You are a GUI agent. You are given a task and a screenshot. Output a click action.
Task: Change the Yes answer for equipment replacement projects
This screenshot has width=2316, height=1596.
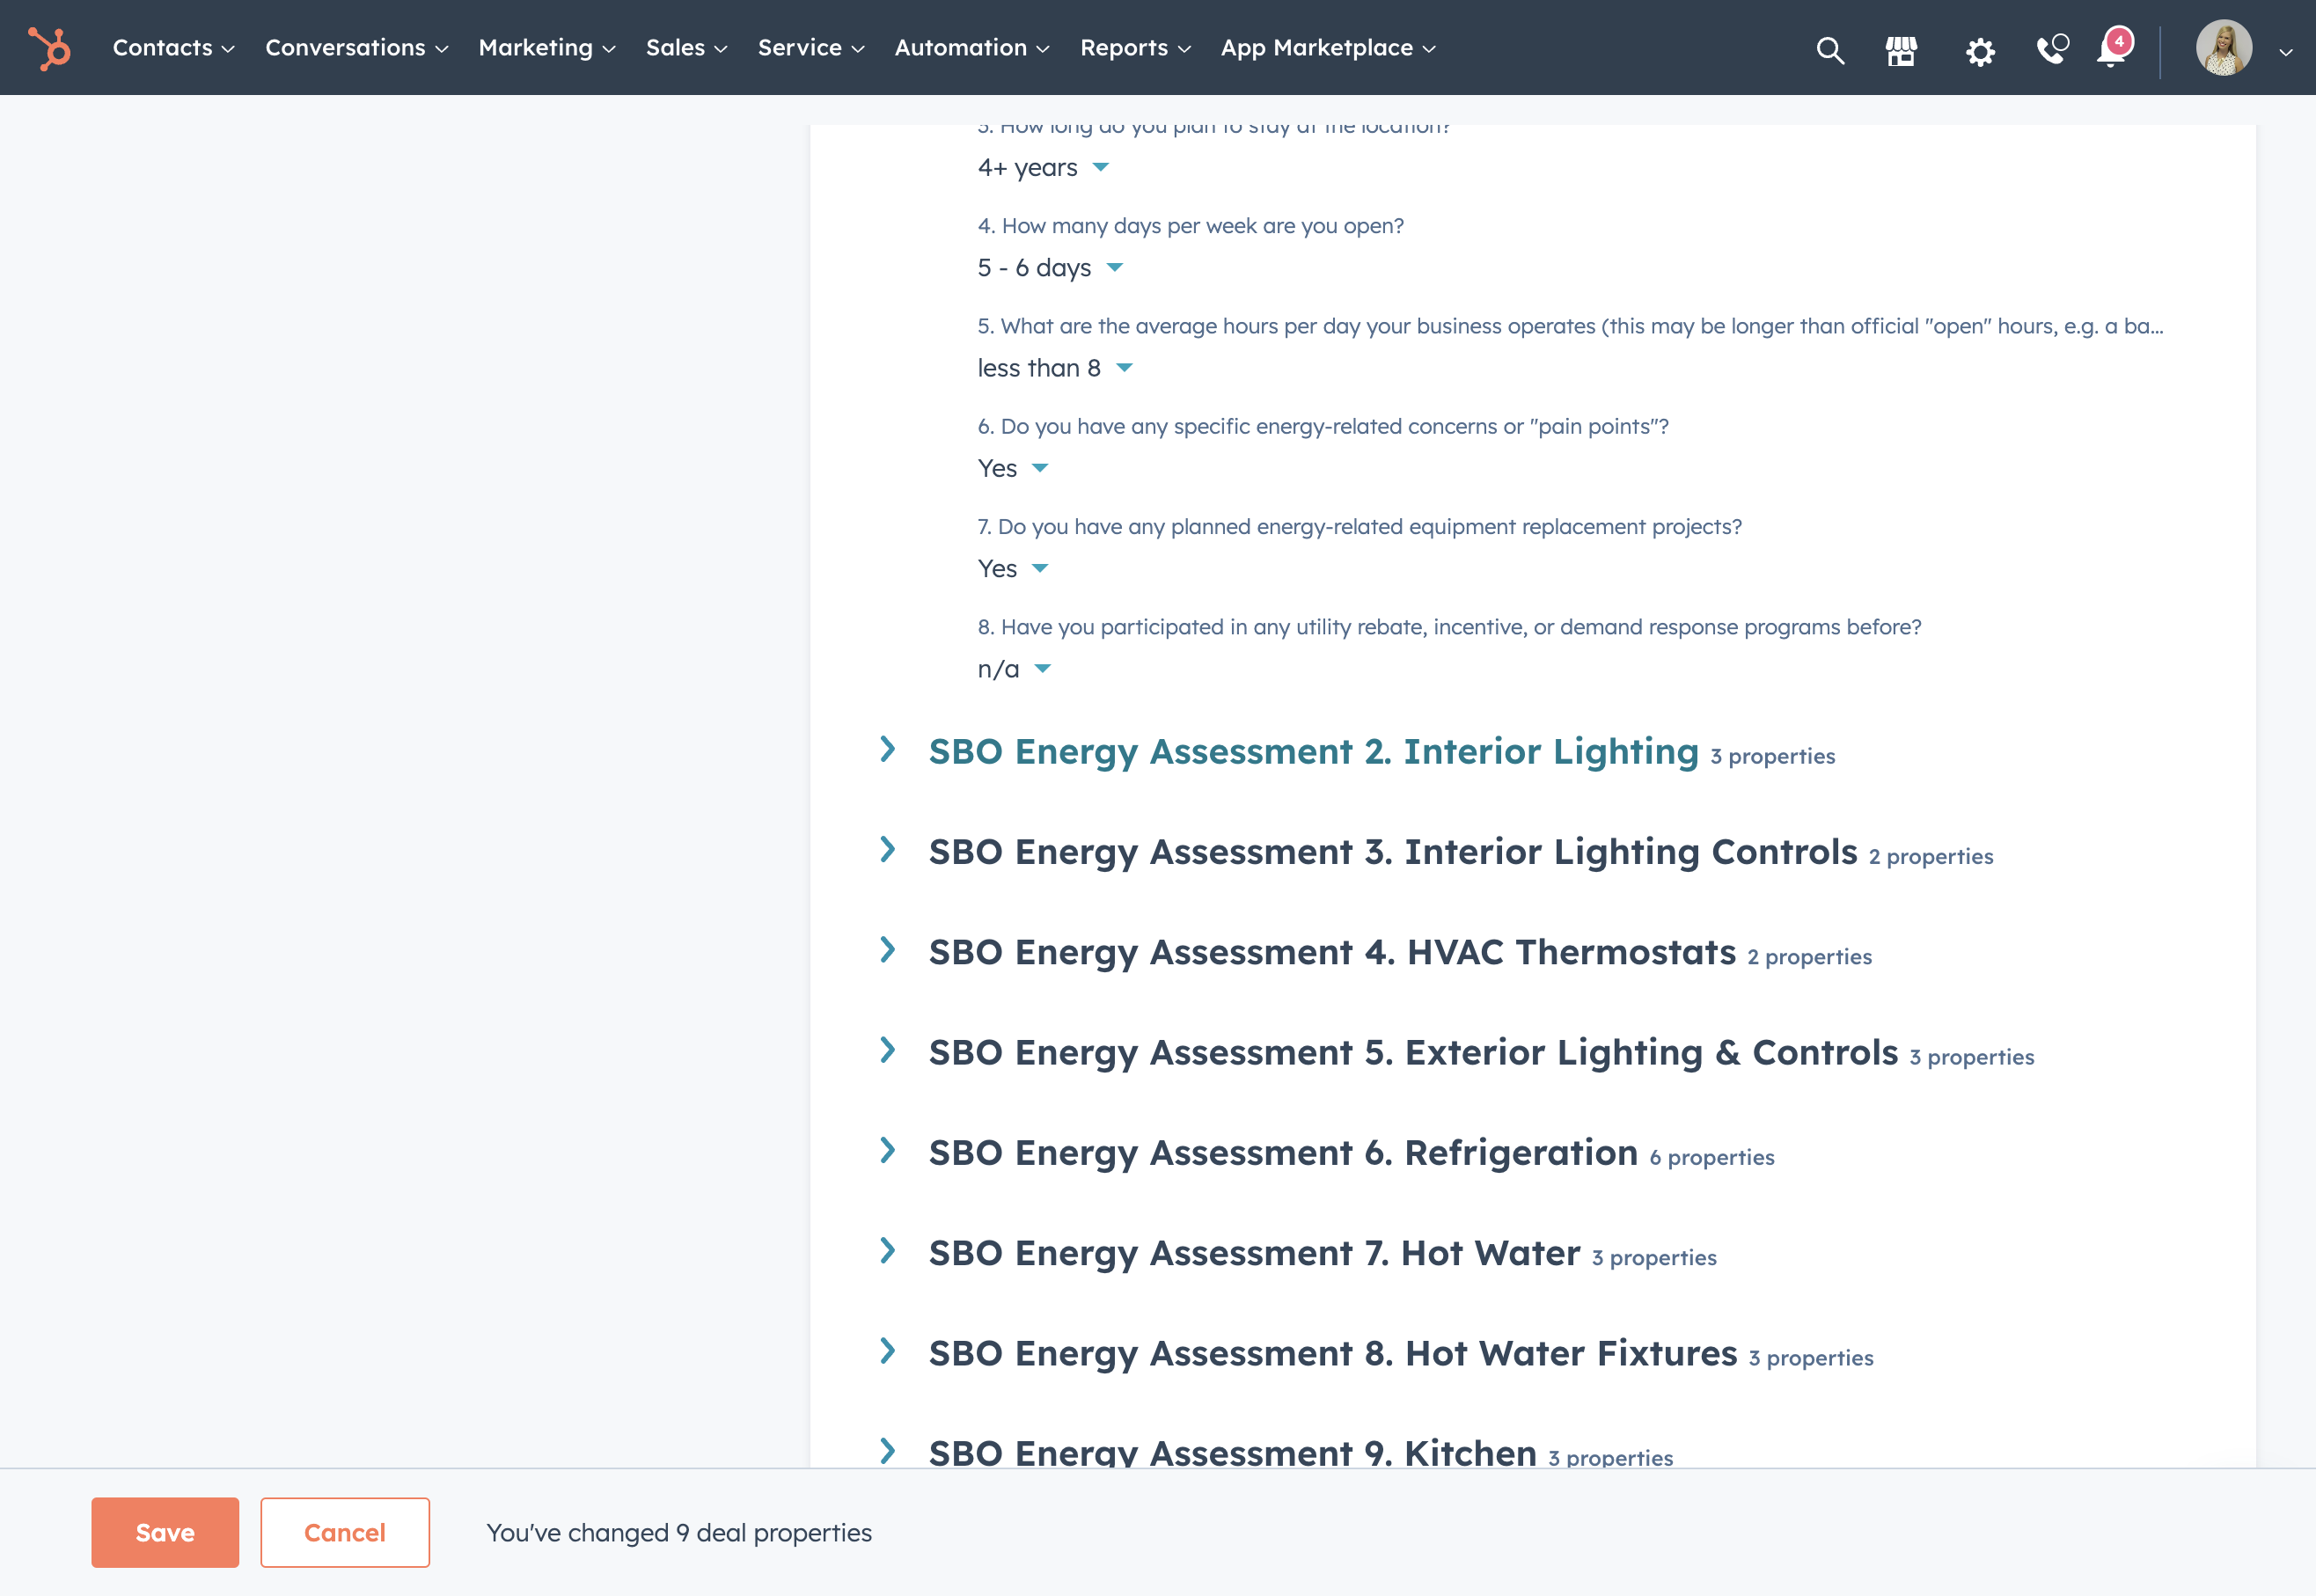1012,568
